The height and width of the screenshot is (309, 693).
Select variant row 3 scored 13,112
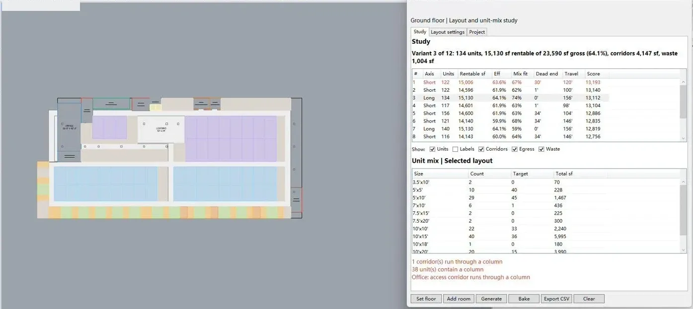coord(511,98)
